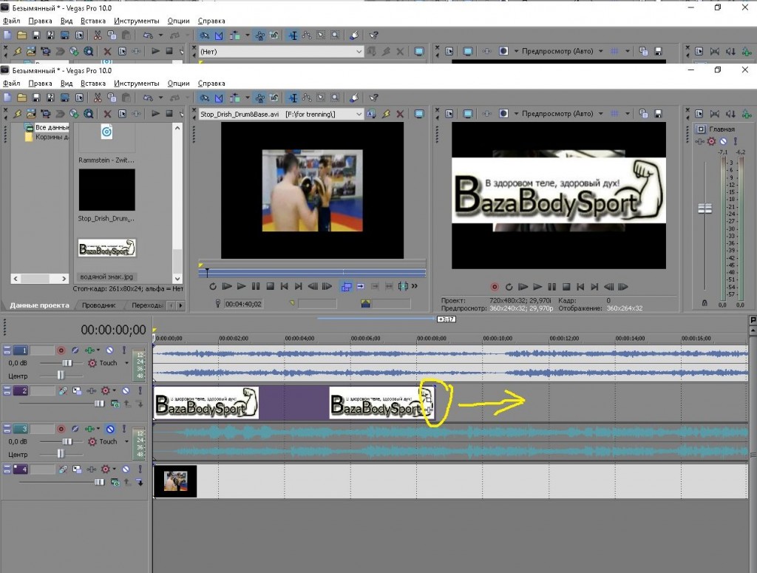The height and width of the screenshot is (573, 757).
Task: Toggle Mute on audio track 3
Action: coord(110,429)
